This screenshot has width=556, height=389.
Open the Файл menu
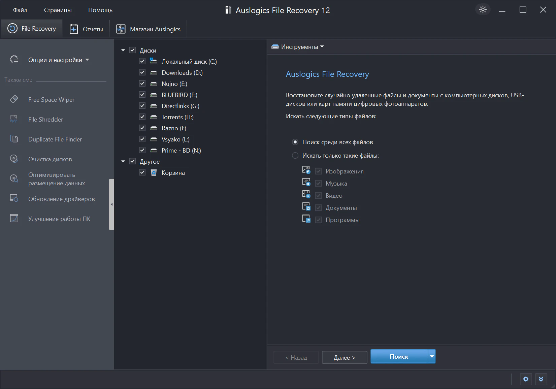[x=20, y=10]
